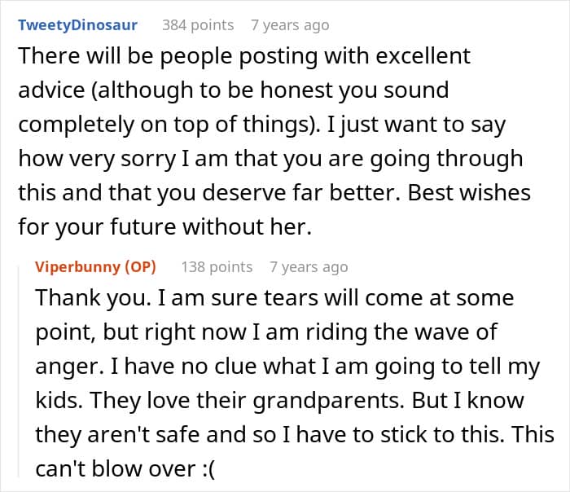Click the line starting 'anger. I have no clue'
The width and height of the screenshot is (570, 492).
(287, 367)
